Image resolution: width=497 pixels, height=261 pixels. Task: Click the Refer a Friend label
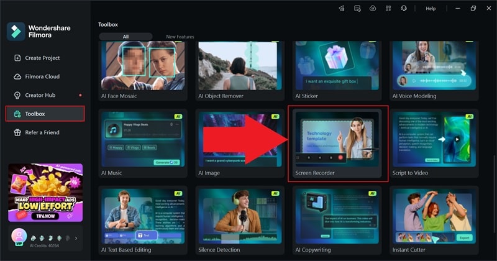(42, 132)
